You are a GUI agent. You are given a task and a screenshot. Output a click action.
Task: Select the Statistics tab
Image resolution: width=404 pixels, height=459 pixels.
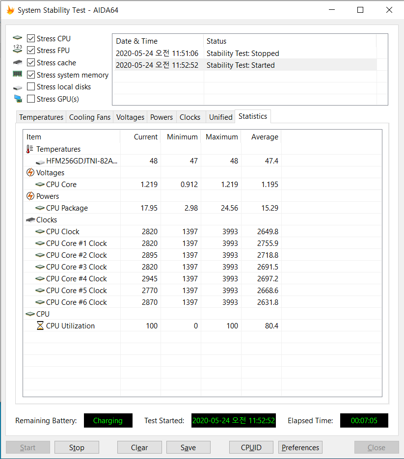click(253, 116)
